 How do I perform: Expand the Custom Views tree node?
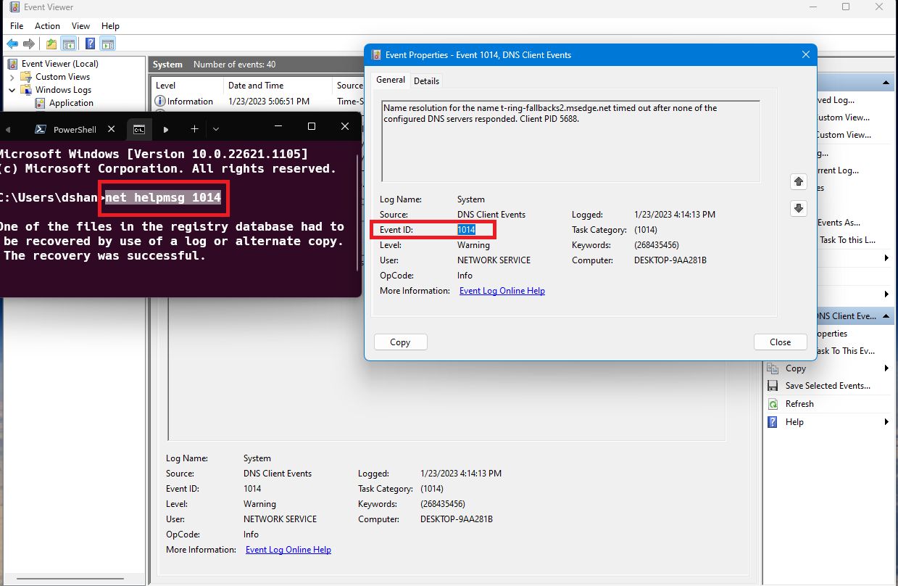(12, 77)
